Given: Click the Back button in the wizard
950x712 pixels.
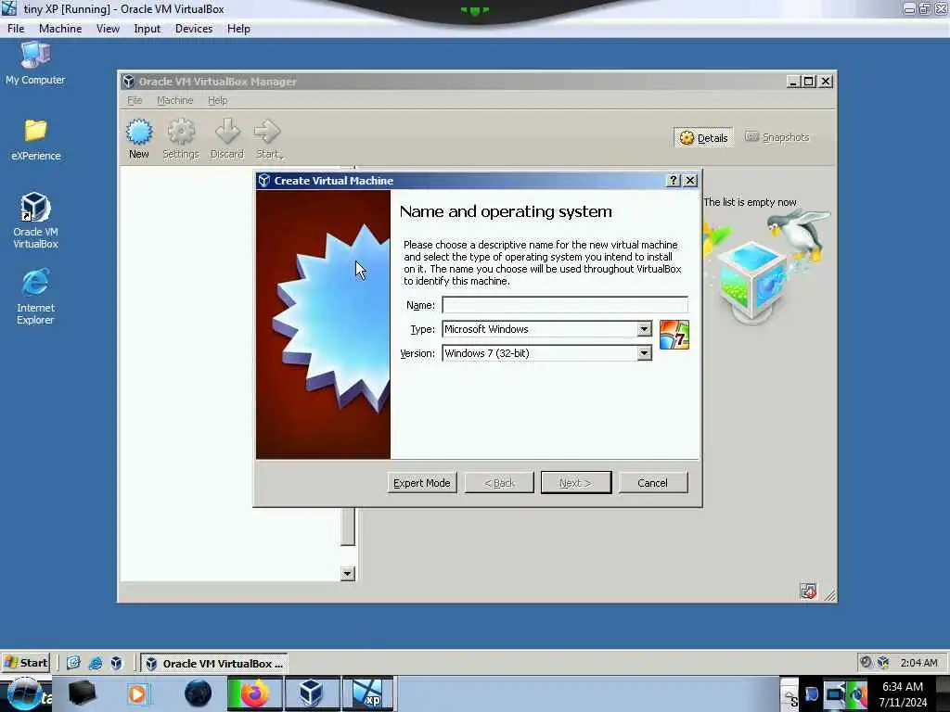Looking at the screenshot, I should coord(499,482).
